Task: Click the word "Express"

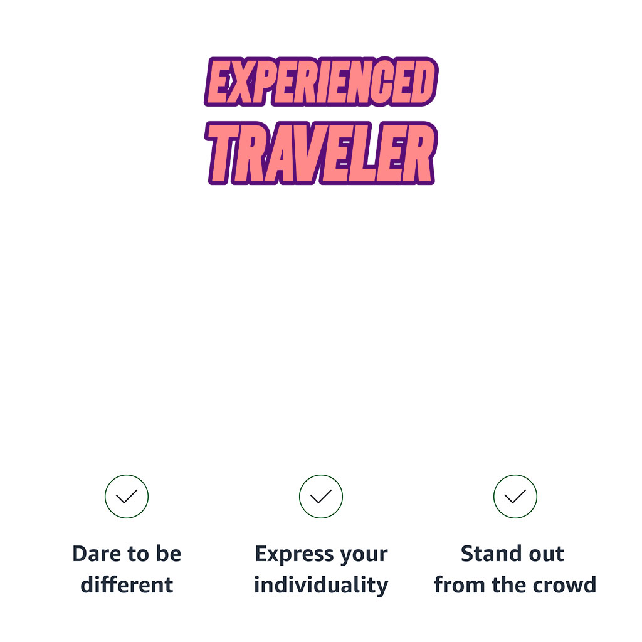Action: coord(285,554)
